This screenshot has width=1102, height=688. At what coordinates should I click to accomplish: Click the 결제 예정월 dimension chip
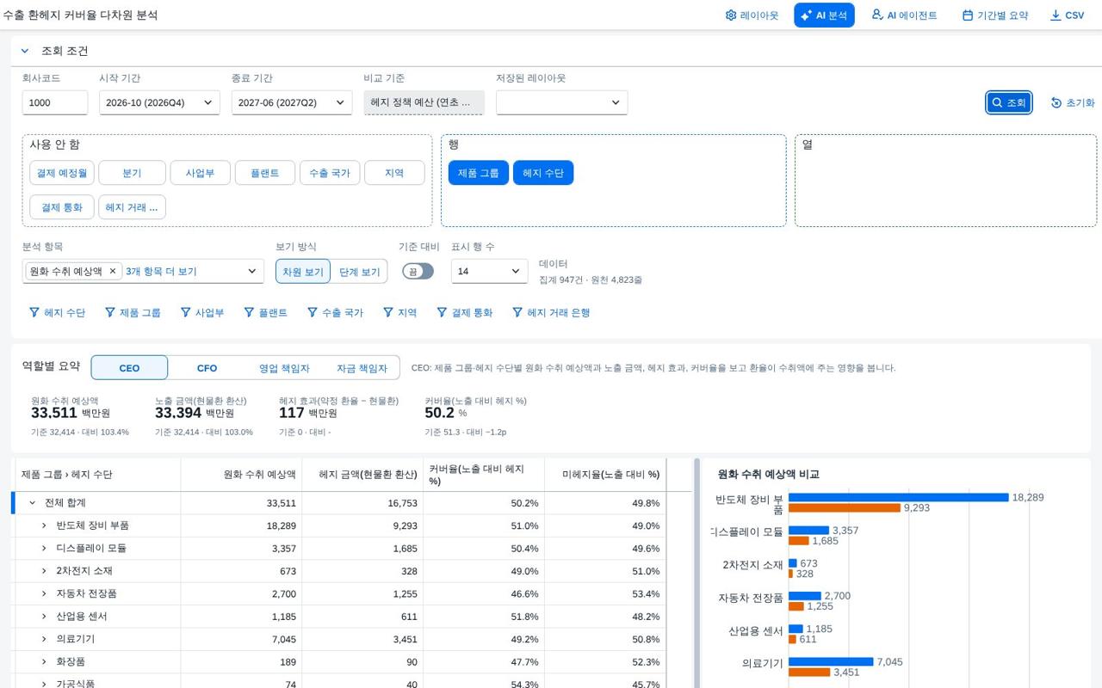(x=62, y=173)
